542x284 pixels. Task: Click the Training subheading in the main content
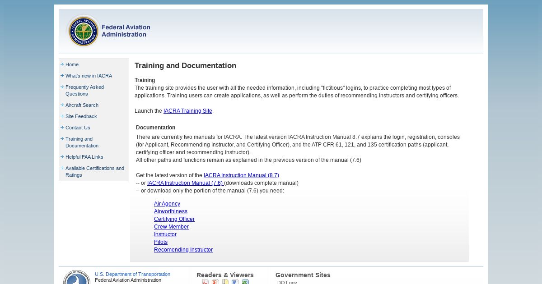click(145, 80)
